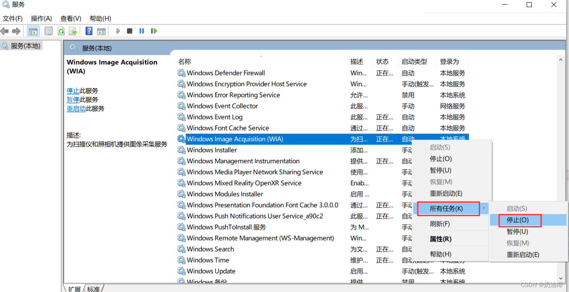Sort by the 名称 column header
Screen dimensions: 569x292
click(x=261, y=61)
